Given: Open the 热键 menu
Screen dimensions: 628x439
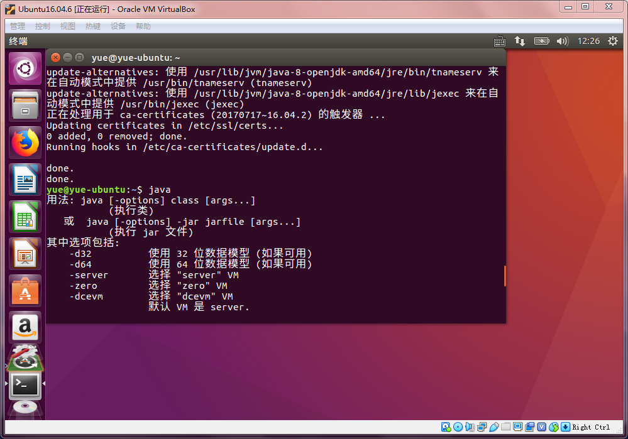Looking at the screenshot, I should pyautogui.click(x=93, y=26).
